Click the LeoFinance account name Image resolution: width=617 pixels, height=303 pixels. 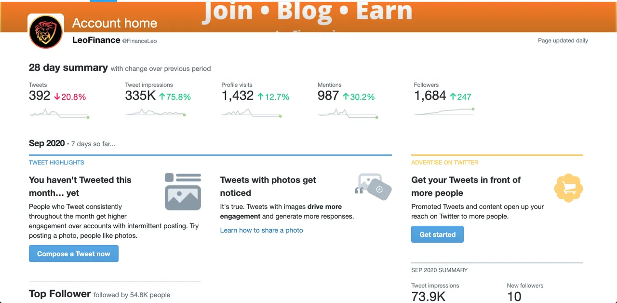point(96,40)
